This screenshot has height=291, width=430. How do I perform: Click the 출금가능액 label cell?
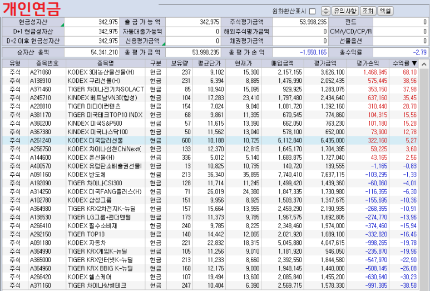(142, 22)
